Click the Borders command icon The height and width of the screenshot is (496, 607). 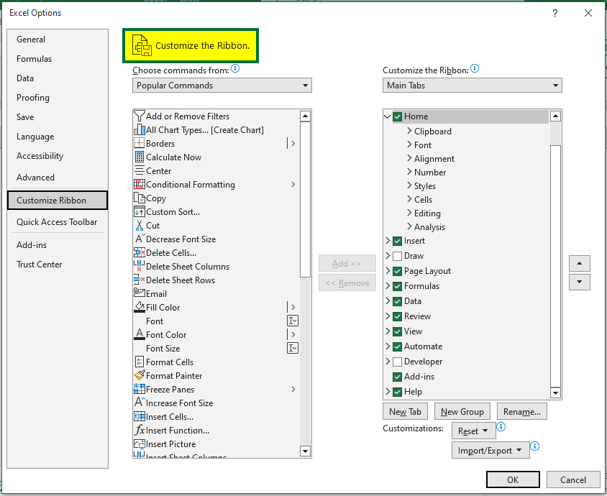tap(139, 143)
